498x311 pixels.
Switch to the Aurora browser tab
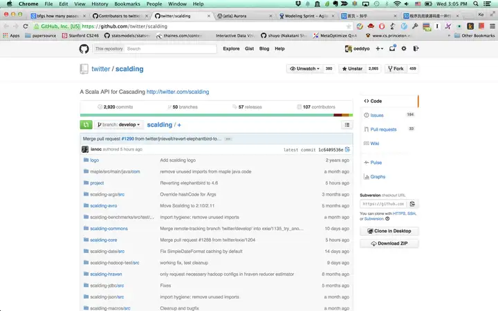[x=244, y=16]
